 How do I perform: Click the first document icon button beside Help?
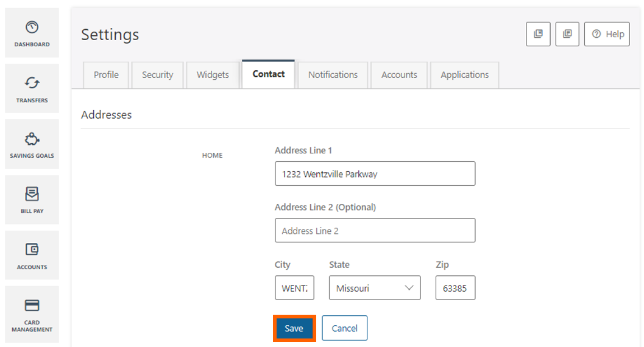pos(538,34)
